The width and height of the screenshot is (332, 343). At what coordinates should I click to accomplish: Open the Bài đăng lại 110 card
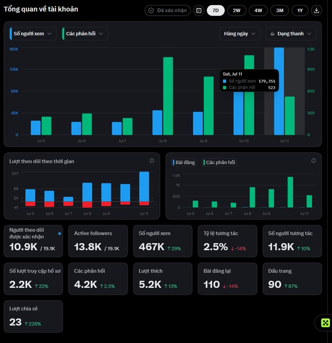(x=228, y=278)
